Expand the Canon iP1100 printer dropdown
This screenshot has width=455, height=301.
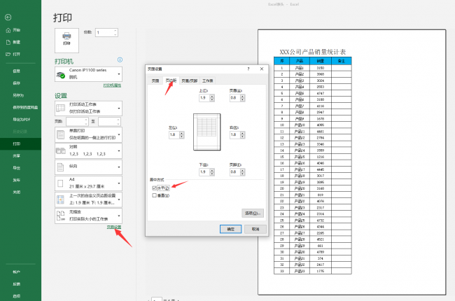coord(119,74)
